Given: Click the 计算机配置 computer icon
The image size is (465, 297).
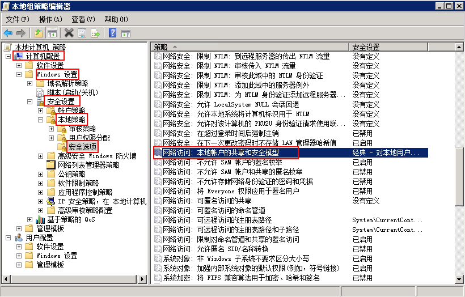Looking at the screenshot, I should (x=18, y=56).
